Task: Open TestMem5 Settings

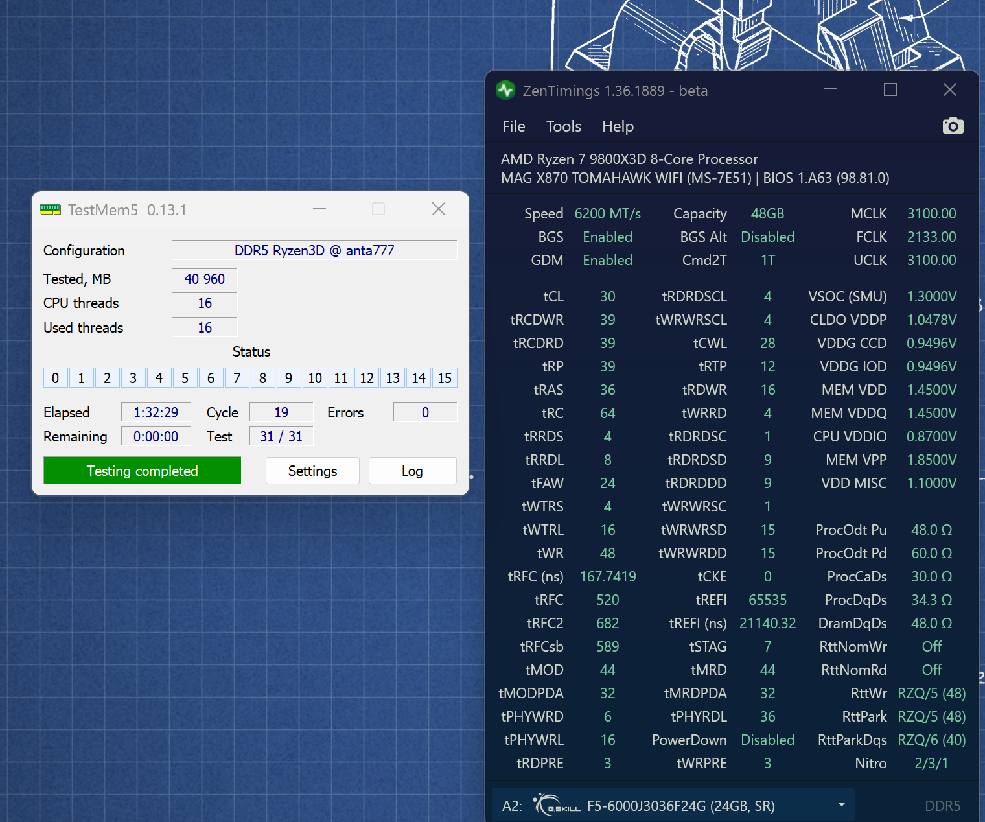Action: (x=312, y=471)
